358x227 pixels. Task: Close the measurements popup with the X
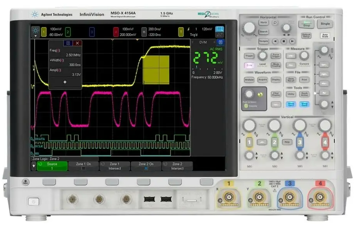tap(77, 43)
